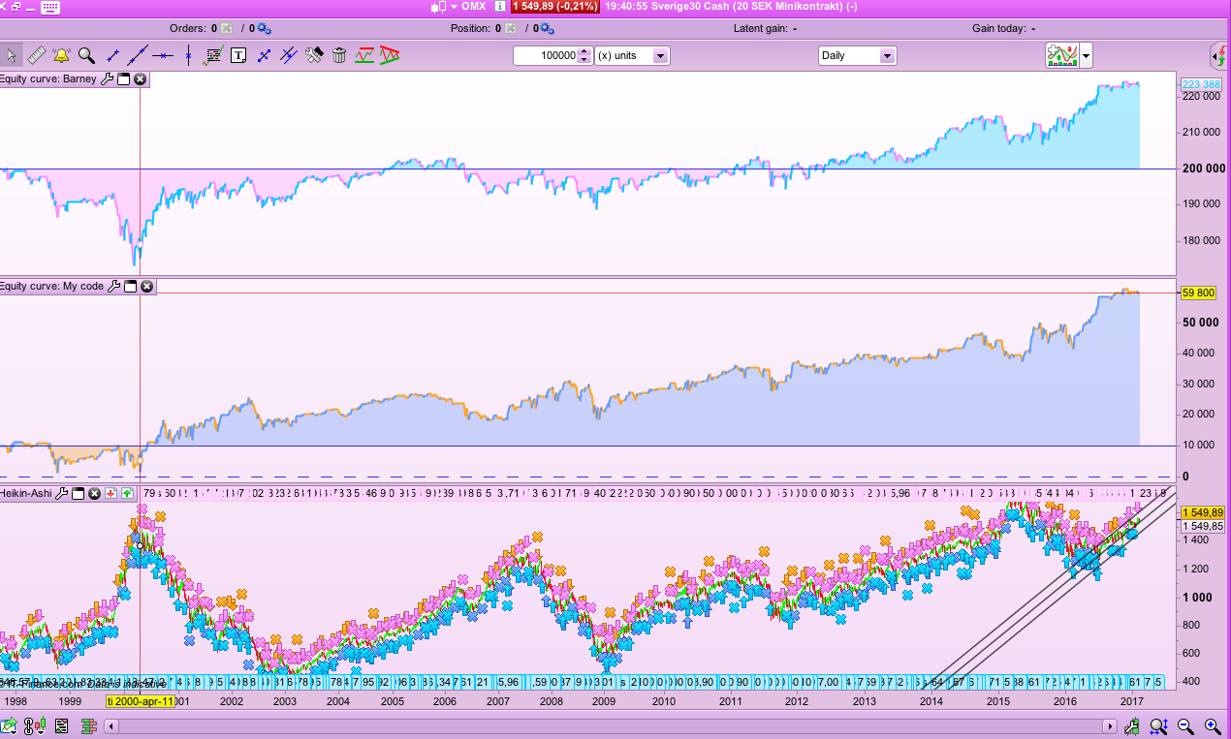
Task: Toggle maximize on Barney equity curve panel
Action: [123, 78]
